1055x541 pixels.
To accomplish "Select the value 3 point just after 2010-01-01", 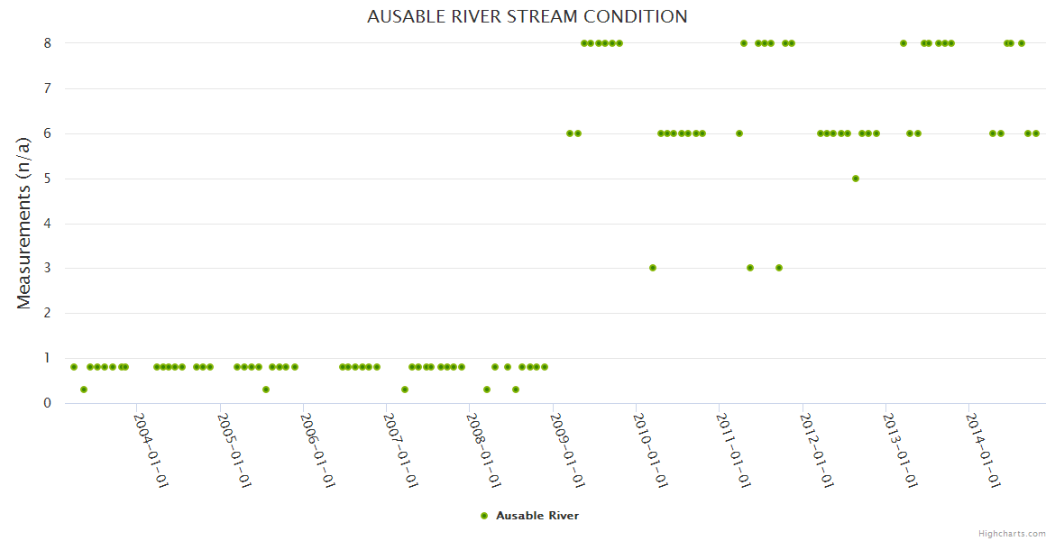I will [x=653, y=268].
